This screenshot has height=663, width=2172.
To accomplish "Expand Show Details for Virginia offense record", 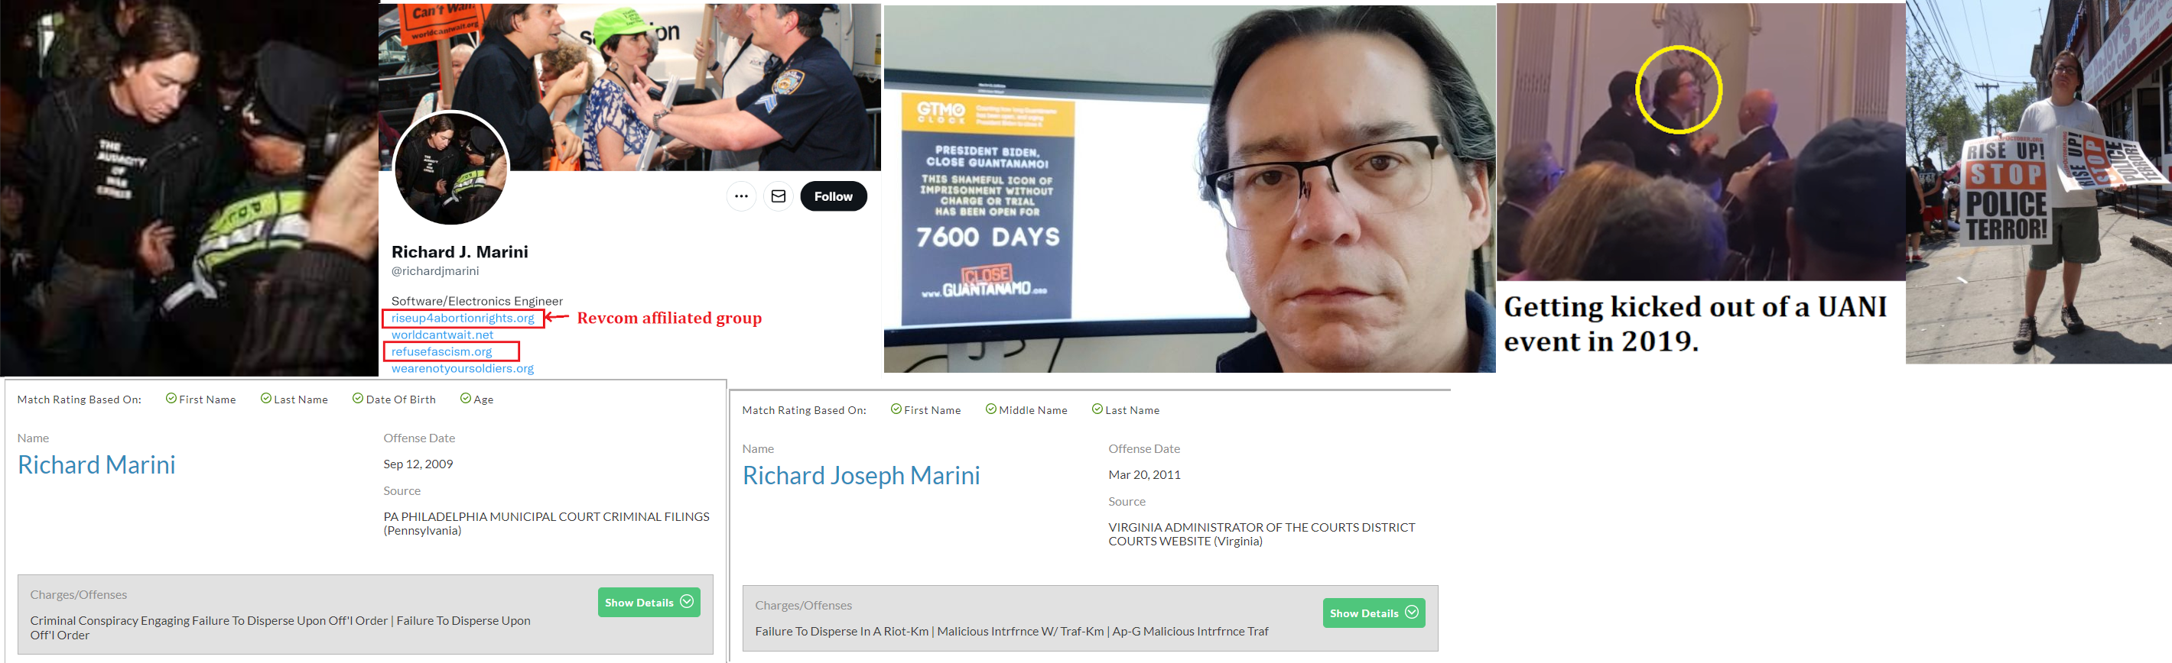I will (x=1374, y=613).
